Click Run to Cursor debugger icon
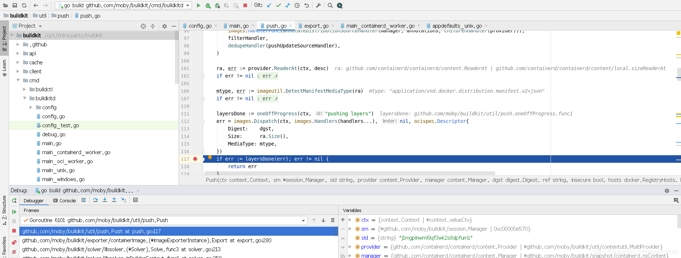681x258 pixels. (x=124, y=200)
